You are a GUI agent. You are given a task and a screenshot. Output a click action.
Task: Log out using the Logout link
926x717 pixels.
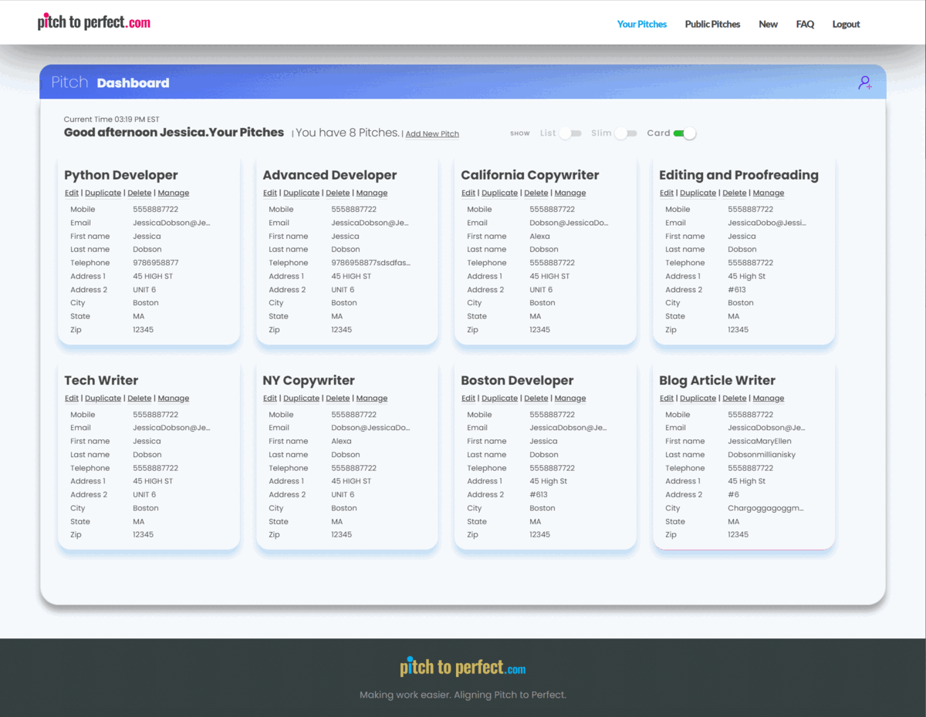click(x=846, y=24)
